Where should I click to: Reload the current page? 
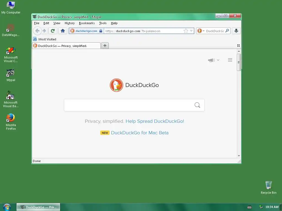[53, 31]
